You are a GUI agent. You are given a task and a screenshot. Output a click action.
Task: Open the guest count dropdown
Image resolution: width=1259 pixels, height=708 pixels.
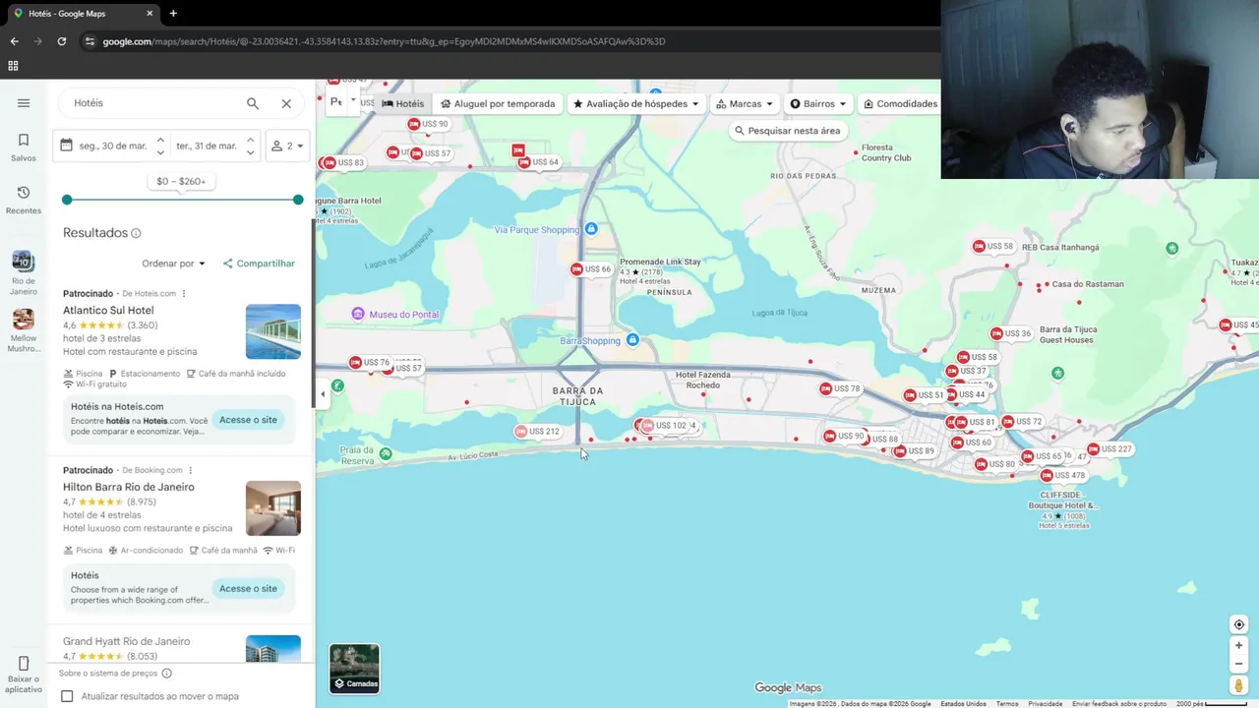(x=287, y=146)
